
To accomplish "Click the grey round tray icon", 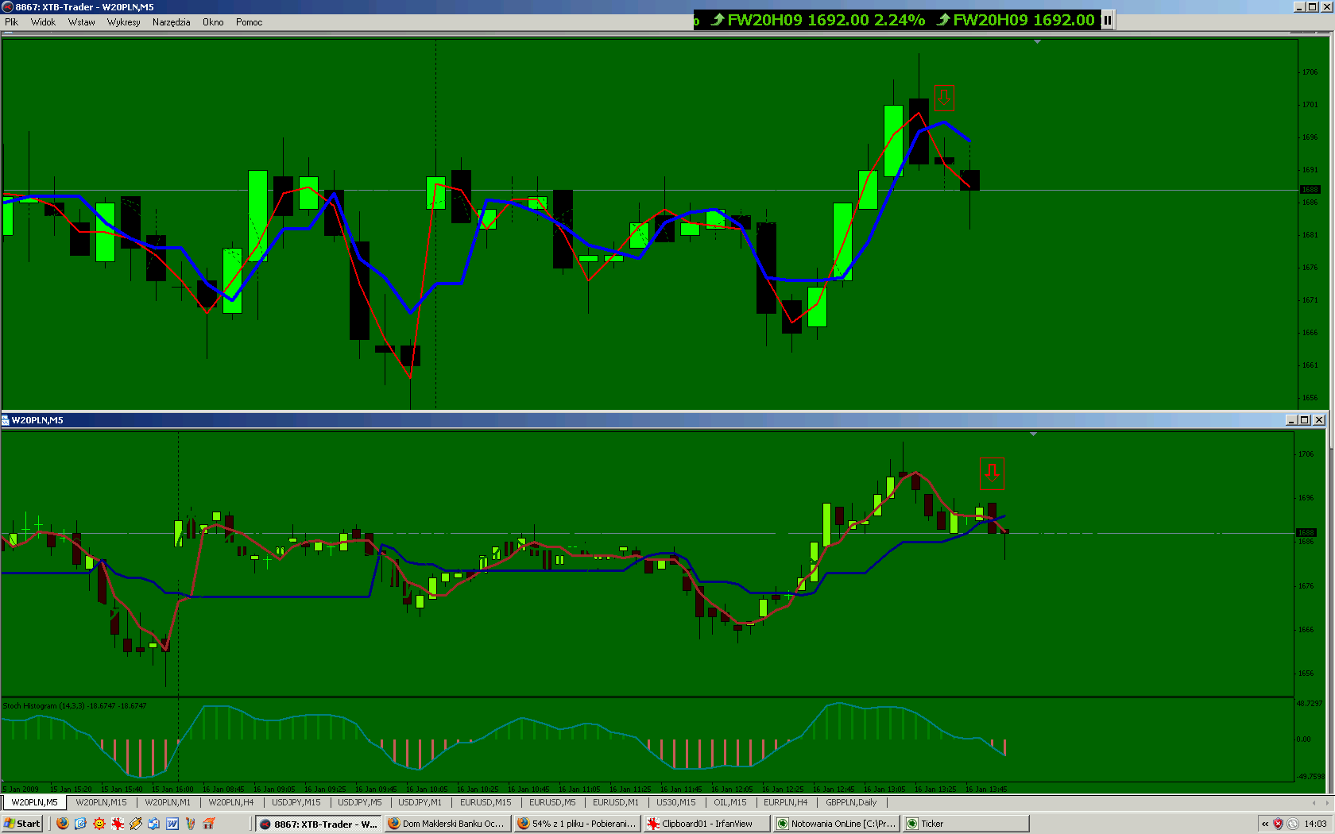I will click(x=1293, y=824).
